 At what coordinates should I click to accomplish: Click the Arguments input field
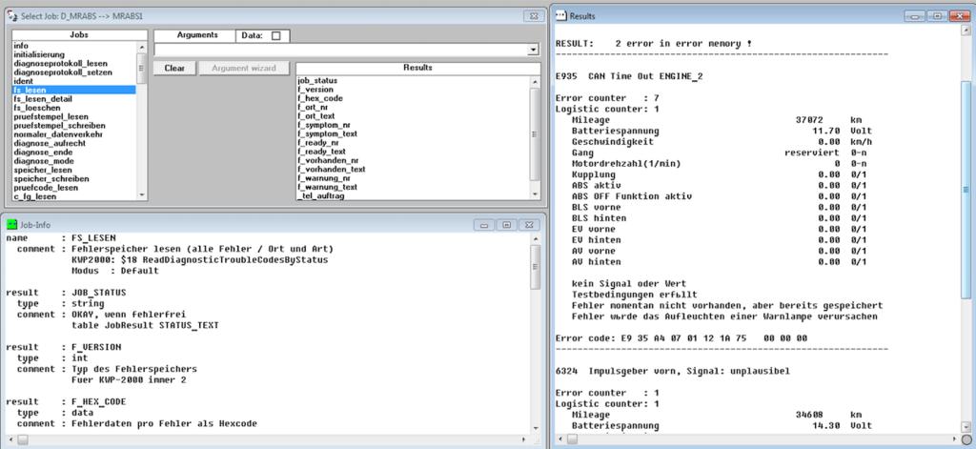pyautogui.click(x=340, y=50)
